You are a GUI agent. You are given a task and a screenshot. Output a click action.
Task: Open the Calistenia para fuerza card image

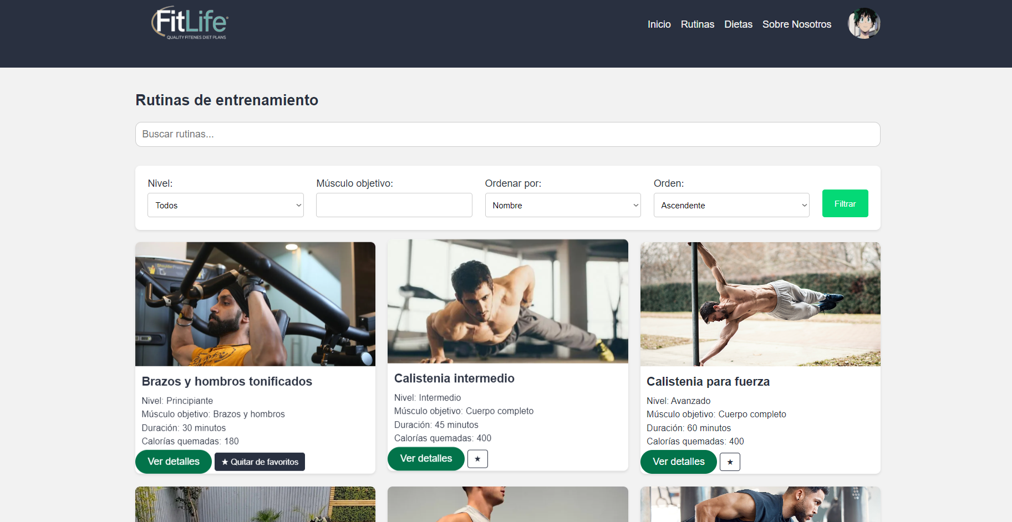[760, 304]
